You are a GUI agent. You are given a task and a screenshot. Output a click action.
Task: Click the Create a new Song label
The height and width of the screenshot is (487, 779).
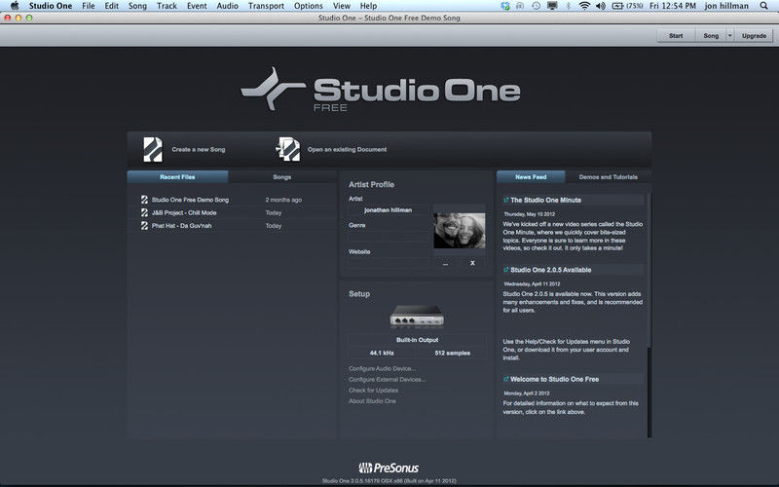pyautogui.click(x=199, y=149)
